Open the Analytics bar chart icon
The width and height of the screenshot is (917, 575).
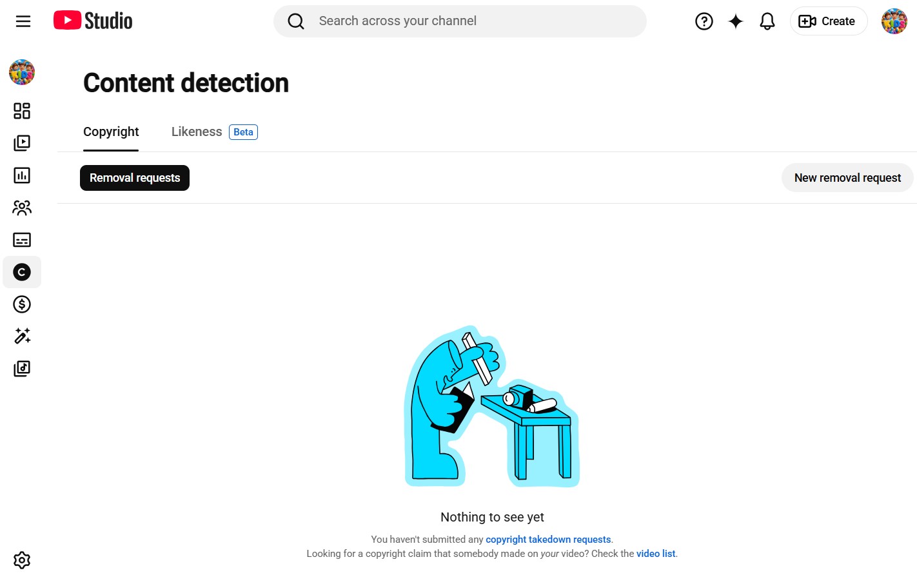pyautogui.click(x=22, y=175)
